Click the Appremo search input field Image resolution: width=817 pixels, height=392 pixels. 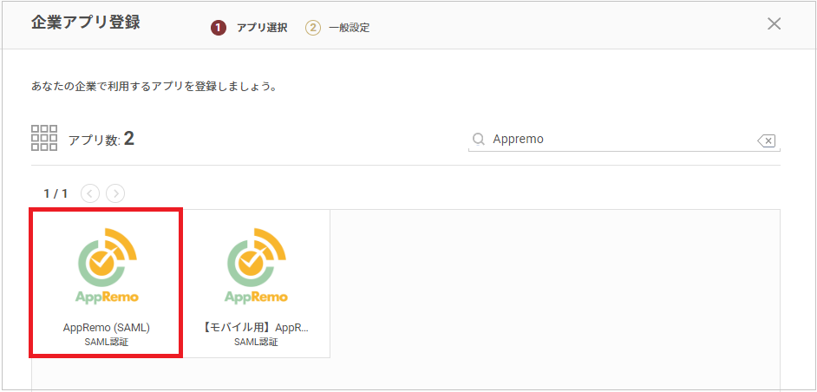click(623, 139)
